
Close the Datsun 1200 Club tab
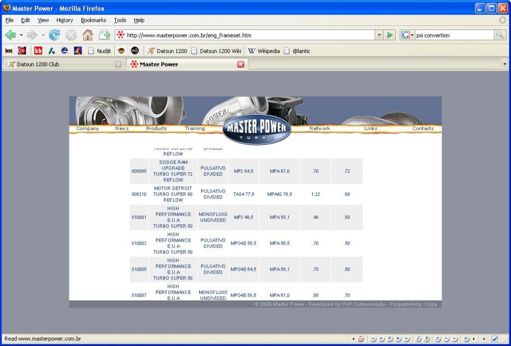tap(118, 64)
